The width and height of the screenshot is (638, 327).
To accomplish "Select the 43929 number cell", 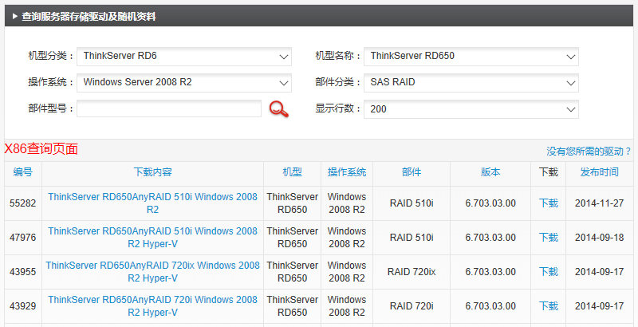I will click(x=23, y=305).
